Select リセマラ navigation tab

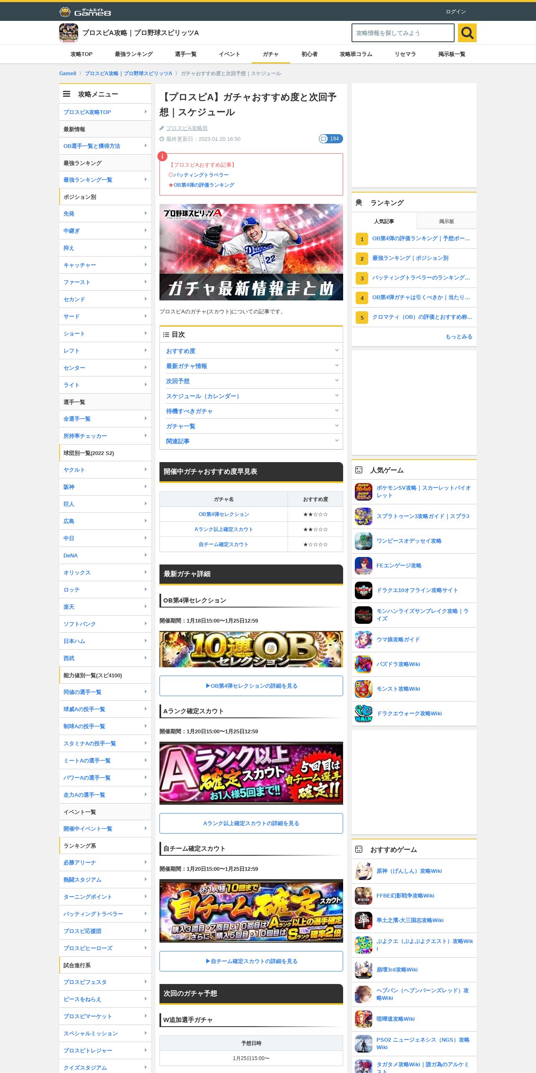405,54
